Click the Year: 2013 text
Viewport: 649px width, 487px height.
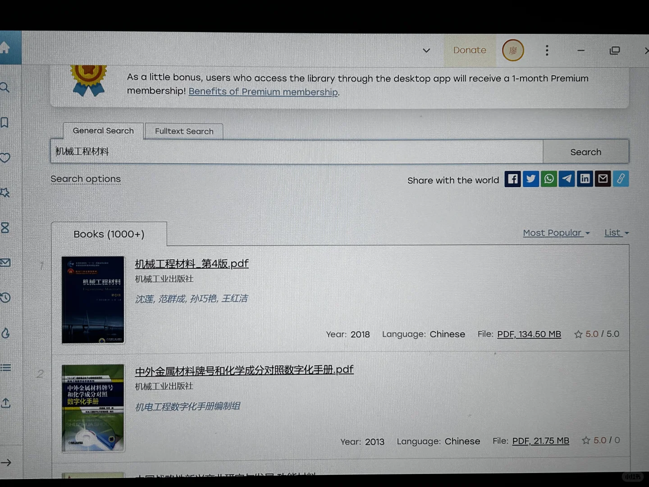(x=362, y=441)
